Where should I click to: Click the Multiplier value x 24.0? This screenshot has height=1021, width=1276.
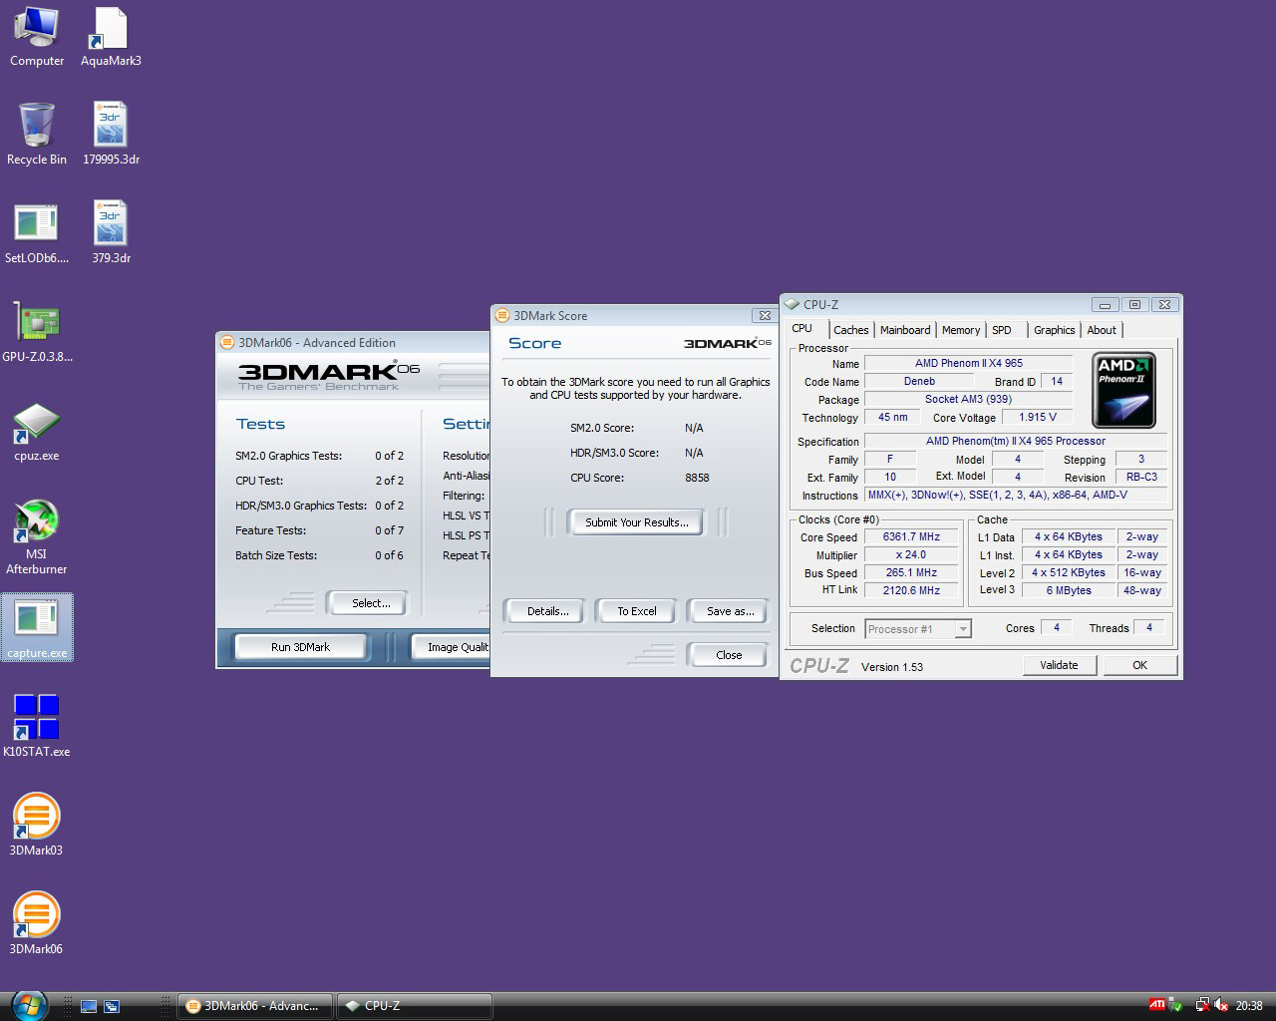tap(911, 554)
